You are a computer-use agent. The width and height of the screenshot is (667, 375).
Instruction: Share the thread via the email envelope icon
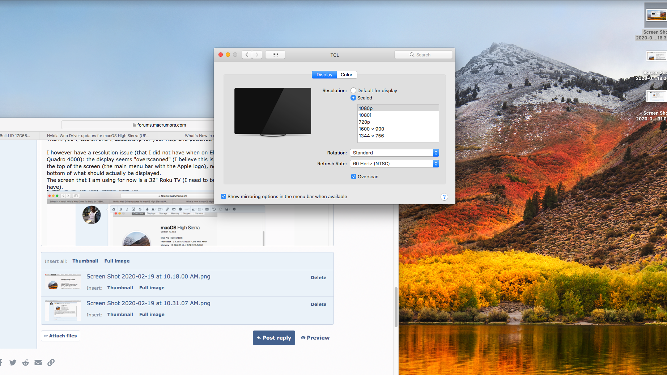point(38,362)
